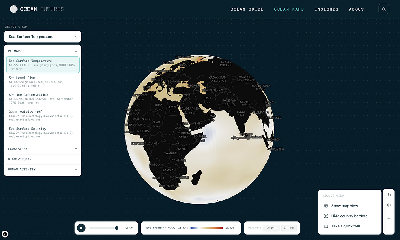400x240 pixels.
Task: Open the search magnifier button
Action: pos(384,9)
